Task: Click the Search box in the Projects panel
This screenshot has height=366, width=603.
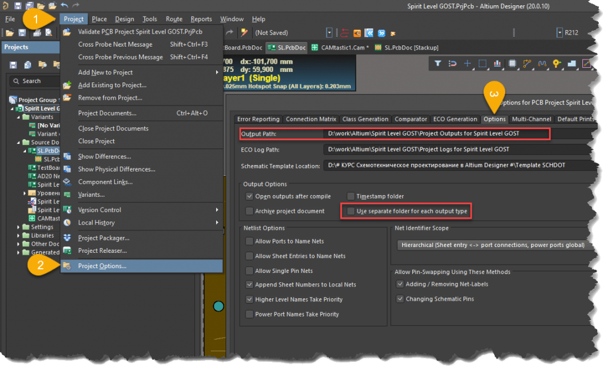Action: pyautogui.click(x=35, y=81)
